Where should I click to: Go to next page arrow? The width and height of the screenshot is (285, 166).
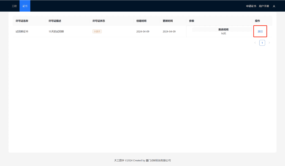pos(269,43)
